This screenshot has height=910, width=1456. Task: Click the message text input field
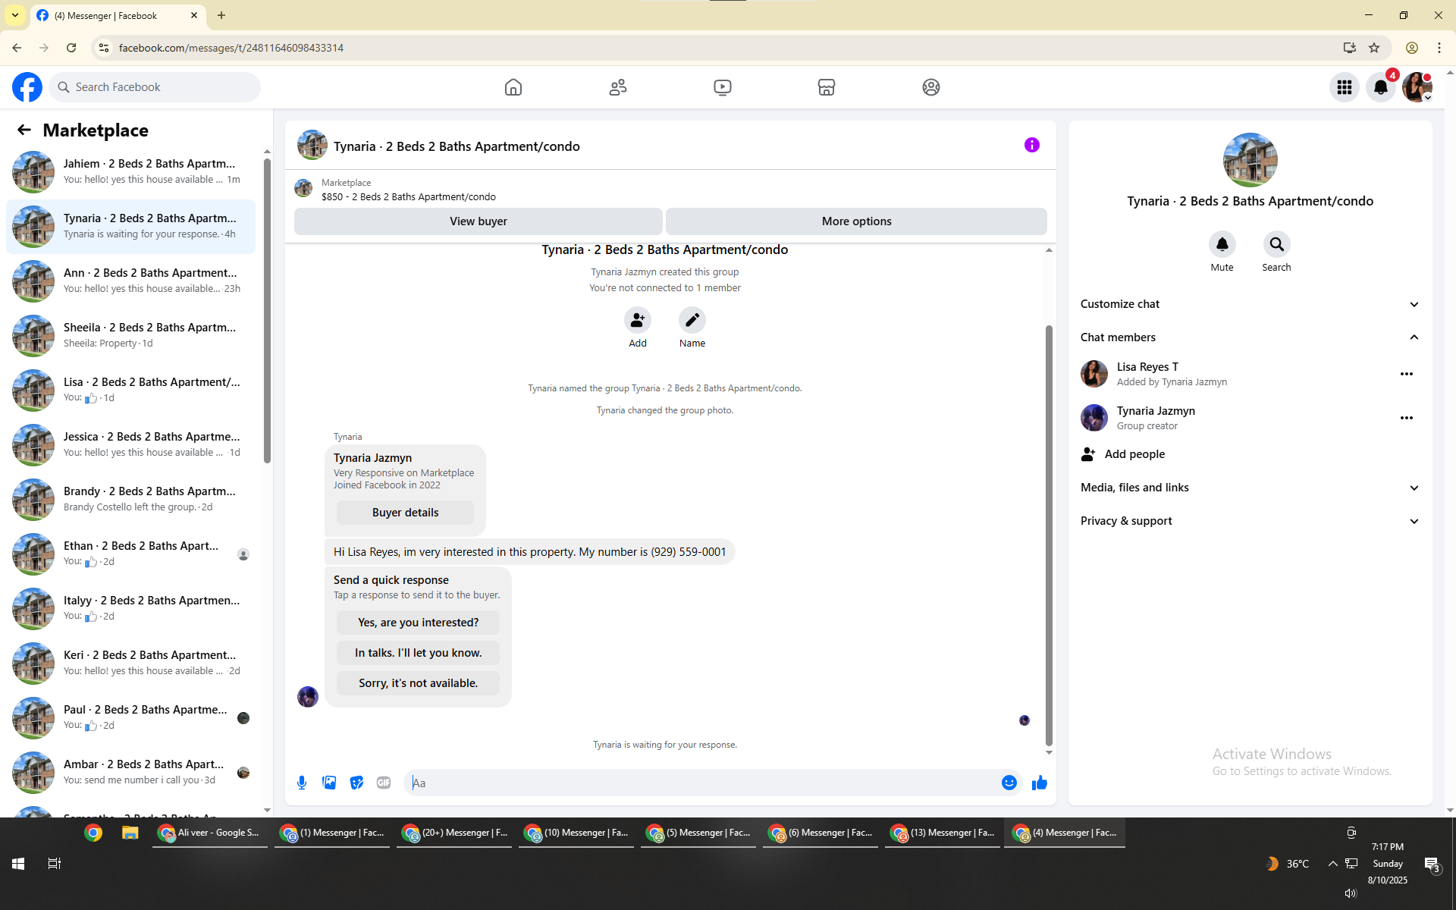(x=701, y=783)
